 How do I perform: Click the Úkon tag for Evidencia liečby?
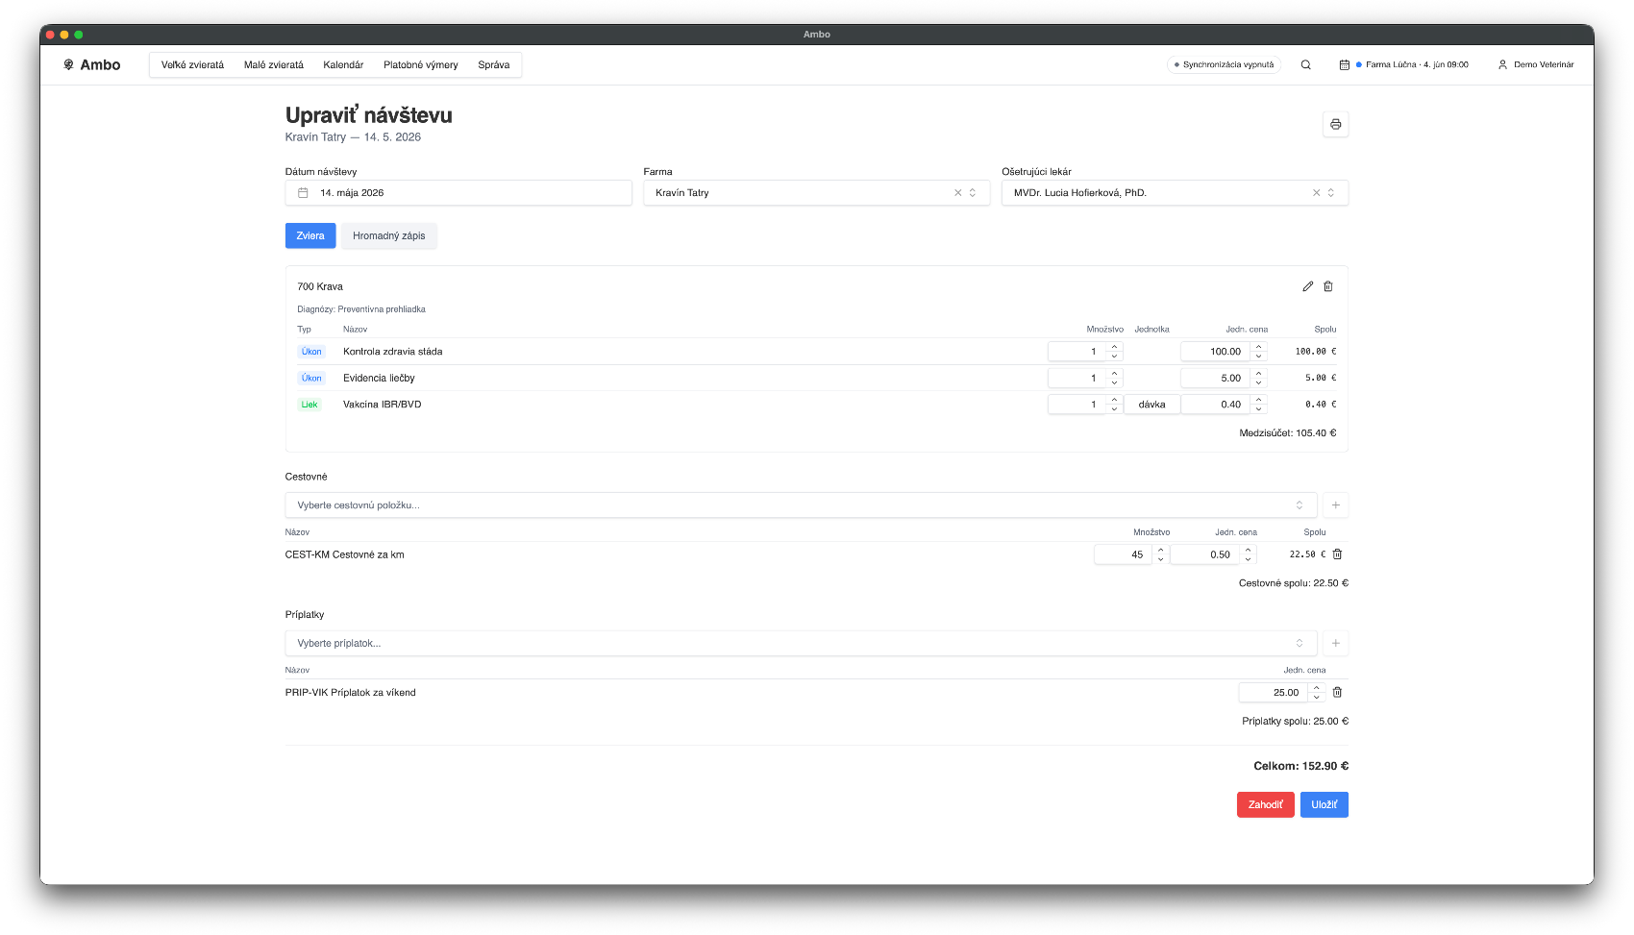[311, 378]
